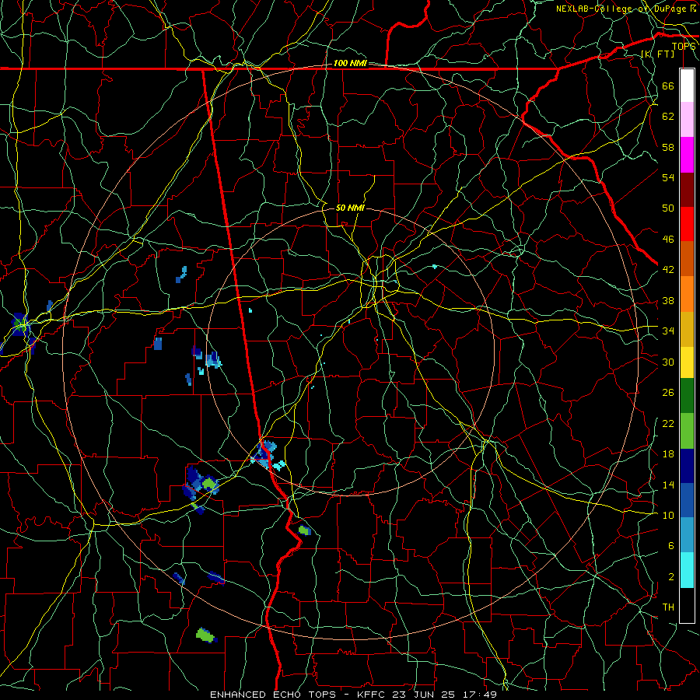Click the '22' legend value
The height and width of the screenshot is (700, 700).
(x=668, y=423)
